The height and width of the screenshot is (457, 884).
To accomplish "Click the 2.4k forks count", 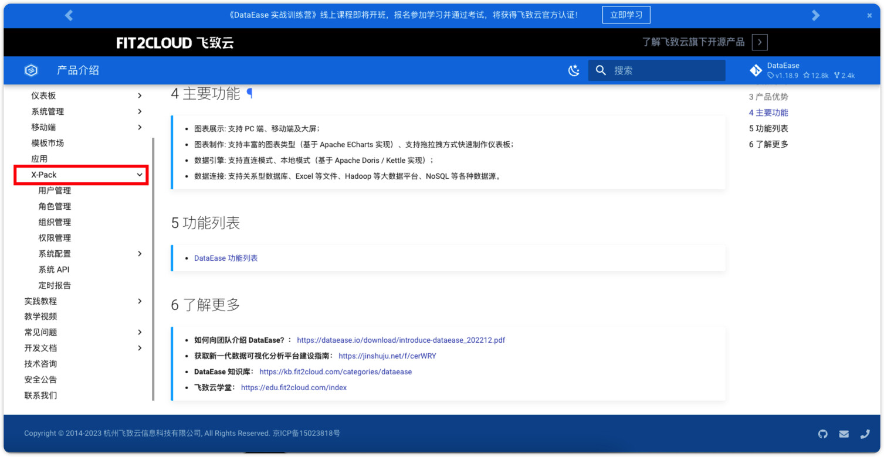I will click(x=844, y=76).
